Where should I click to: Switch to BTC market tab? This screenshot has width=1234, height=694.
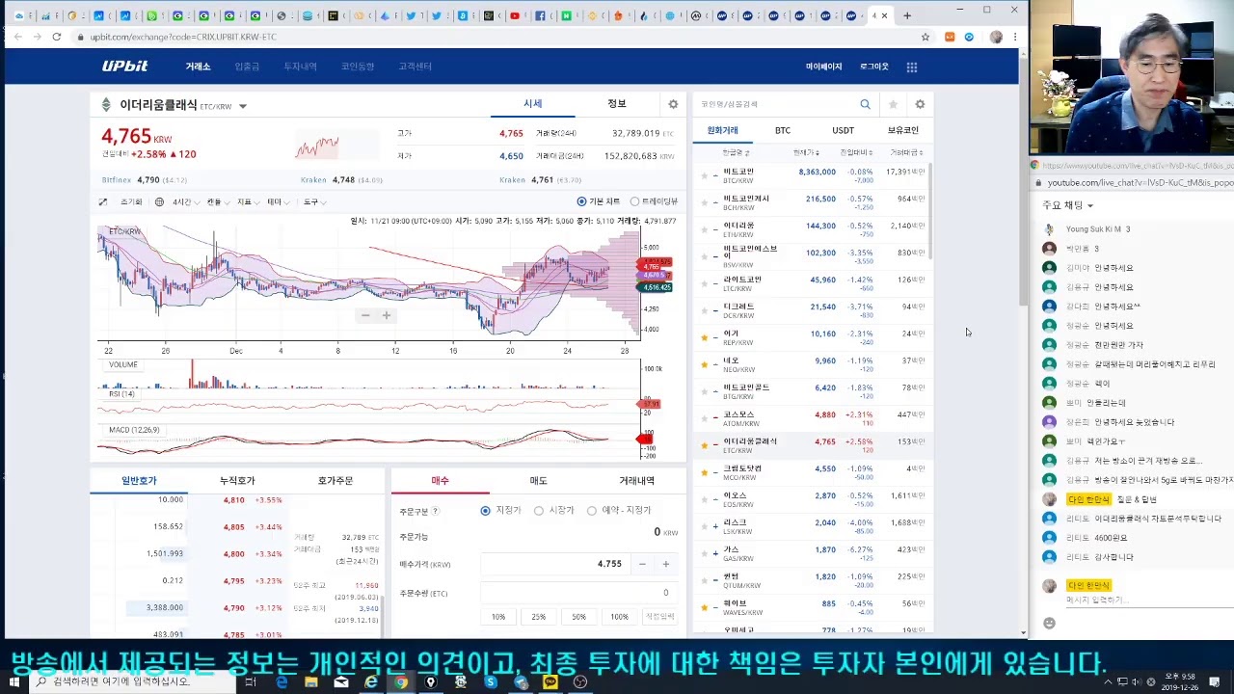coord(783,130)
